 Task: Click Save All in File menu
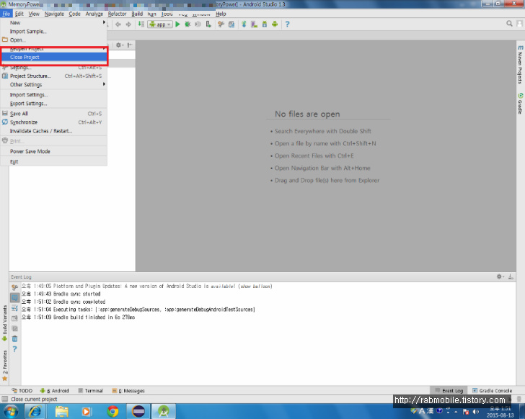(x=53, y=114)
